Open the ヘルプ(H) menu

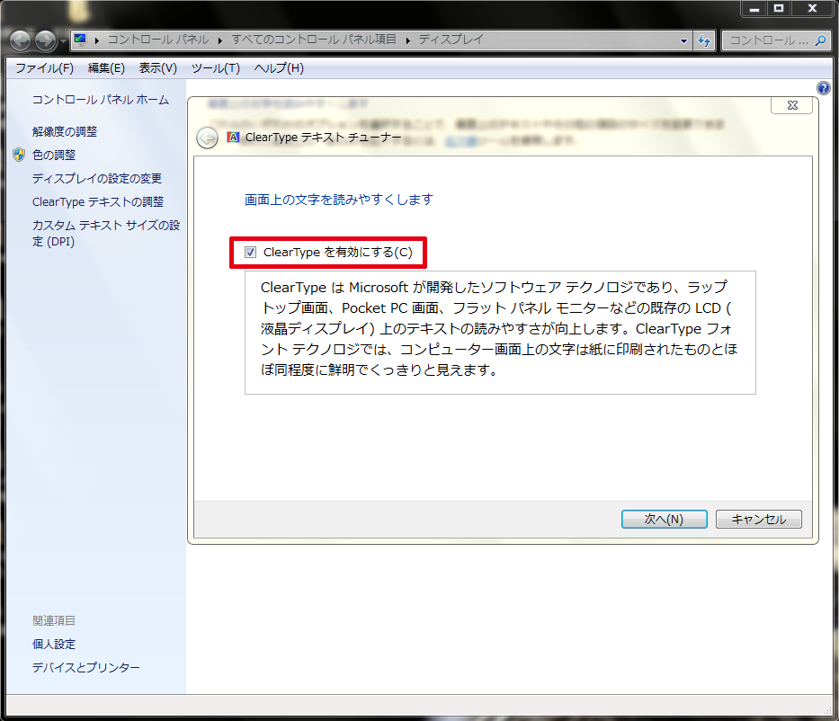[x=279, y=68]
